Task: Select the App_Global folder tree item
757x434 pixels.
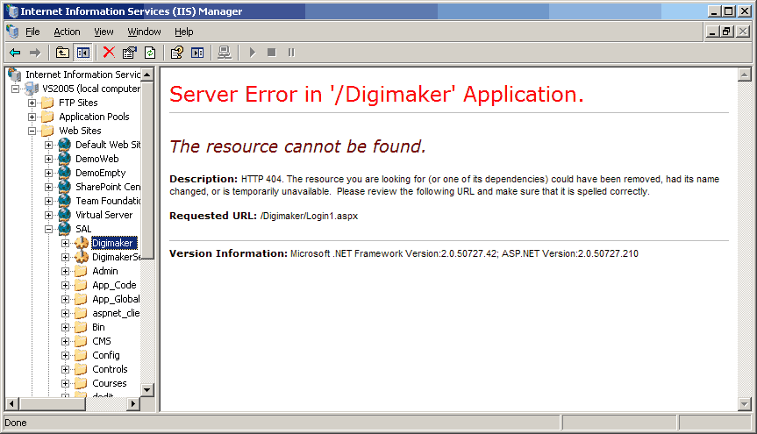Action: [x=116, y=299]
